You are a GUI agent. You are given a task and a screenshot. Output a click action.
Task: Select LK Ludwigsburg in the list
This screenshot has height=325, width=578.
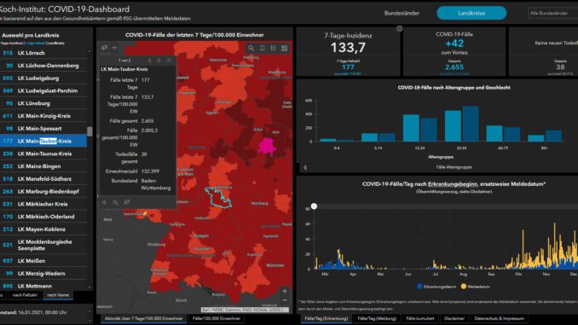[43, 78]
